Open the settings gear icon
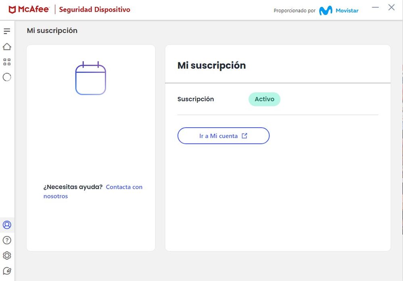Image resolution: width=403 pixels, height=281 pixels. tap(7, 256)
